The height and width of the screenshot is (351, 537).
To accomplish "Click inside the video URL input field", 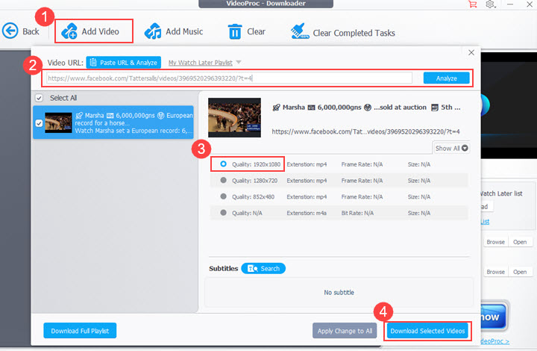I will pyautogui.click(x=227, y=78).
